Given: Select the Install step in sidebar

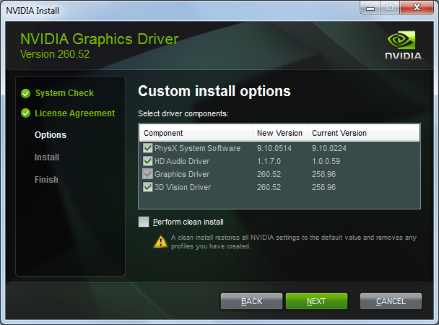Looking at the screenshot, I should (x=47, y=157).
